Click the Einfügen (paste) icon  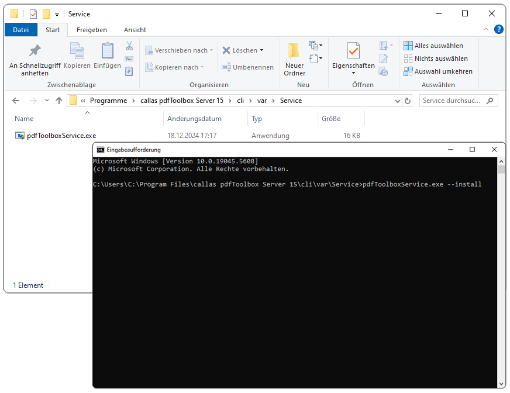click(x=107, y=51)
